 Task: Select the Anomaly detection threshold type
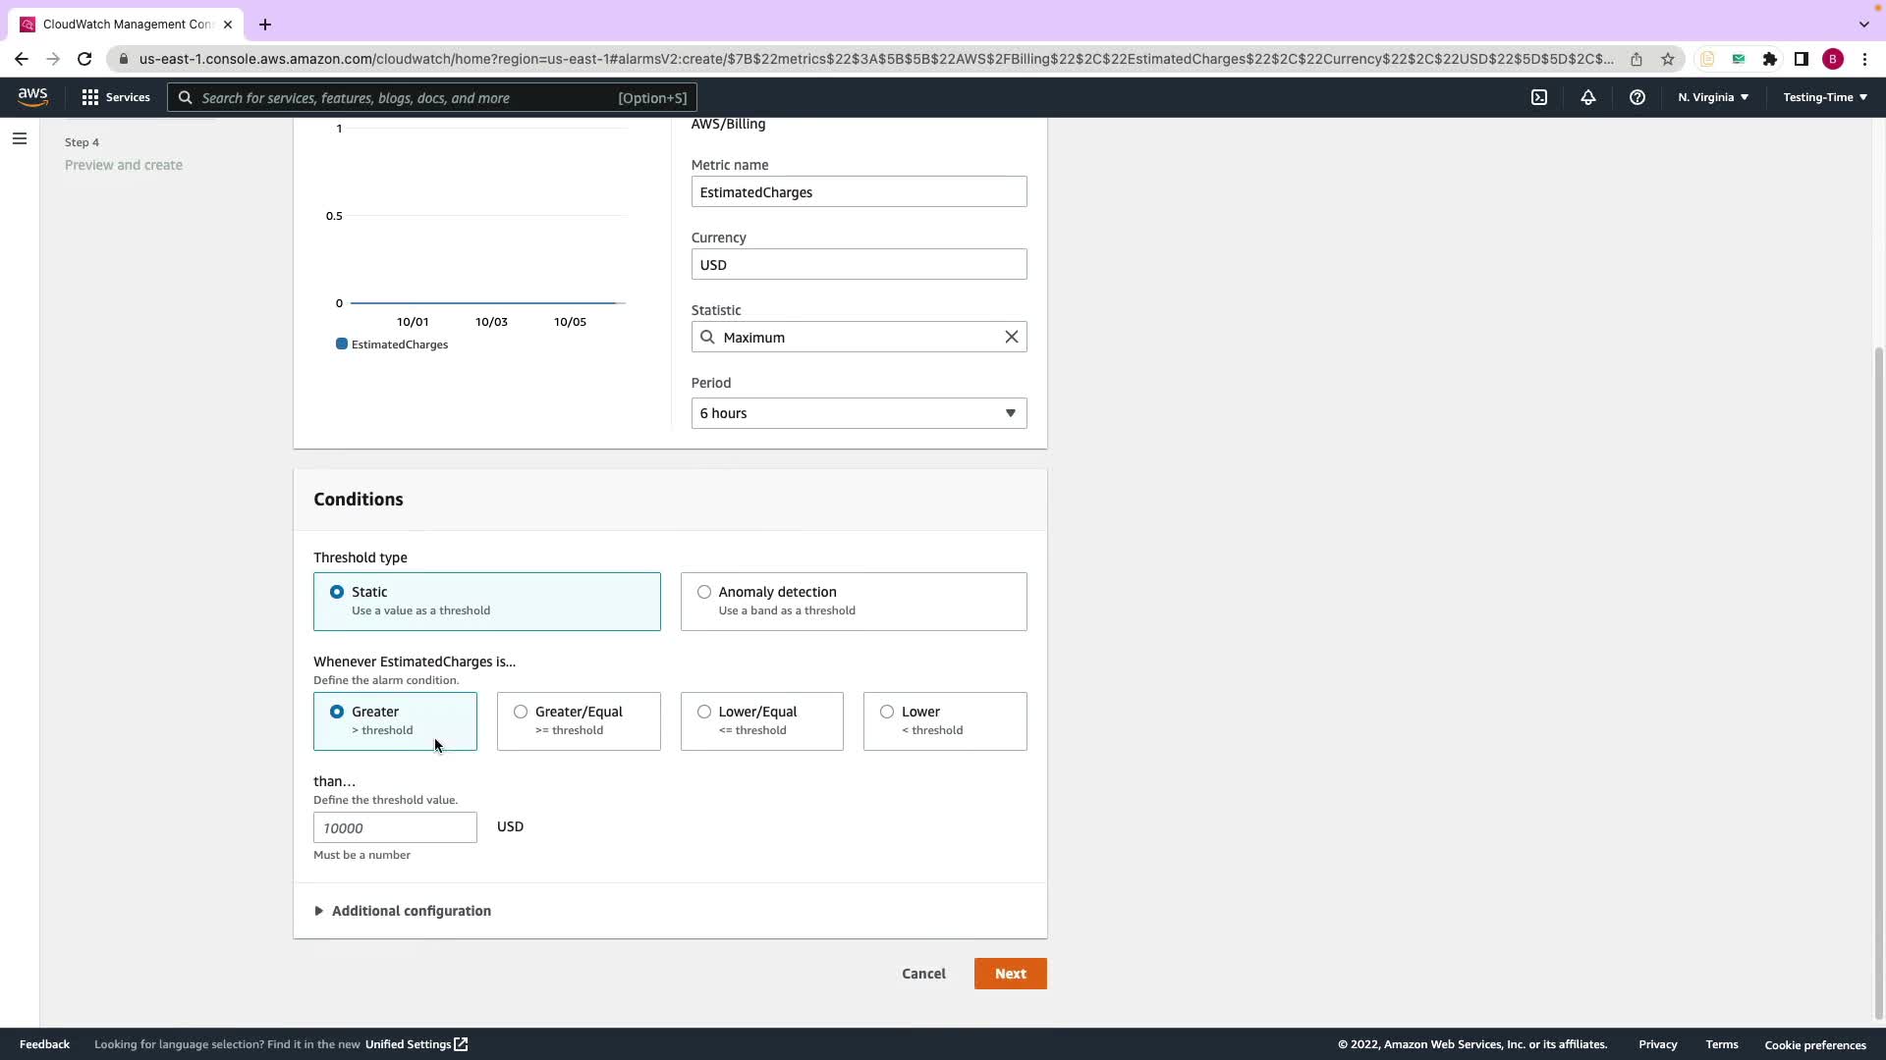(x=704, y=592)
